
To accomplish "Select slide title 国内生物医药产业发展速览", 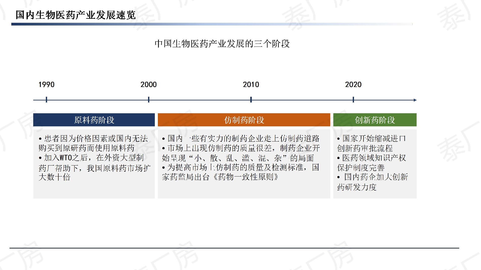I will pyautogui.click(x=76, y=15).
